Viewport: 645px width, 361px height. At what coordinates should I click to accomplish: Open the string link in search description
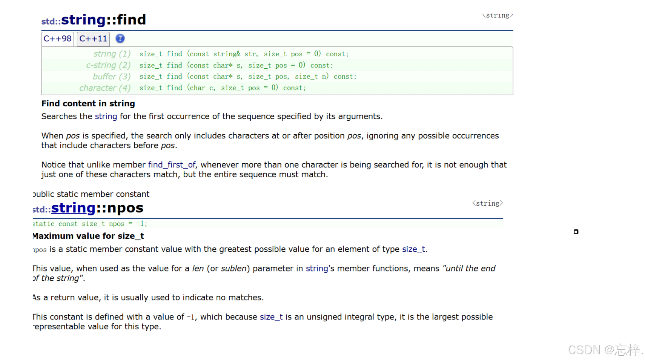[106, 117]
